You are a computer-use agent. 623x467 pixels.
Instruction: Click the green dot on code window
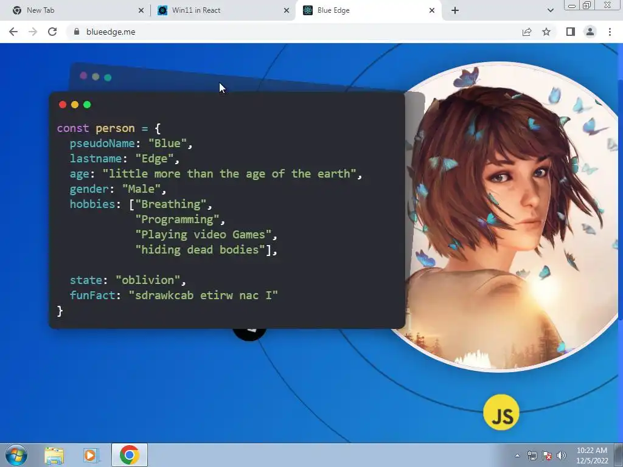pyautogui.click(x=87, y=105)
